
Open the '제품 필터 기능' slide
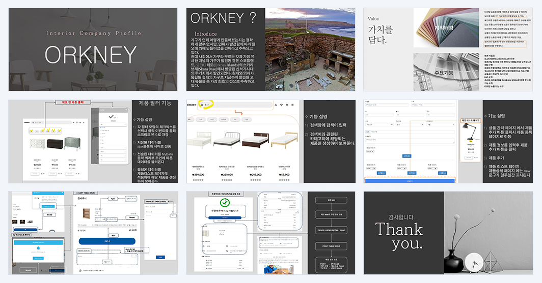point(93,141)
